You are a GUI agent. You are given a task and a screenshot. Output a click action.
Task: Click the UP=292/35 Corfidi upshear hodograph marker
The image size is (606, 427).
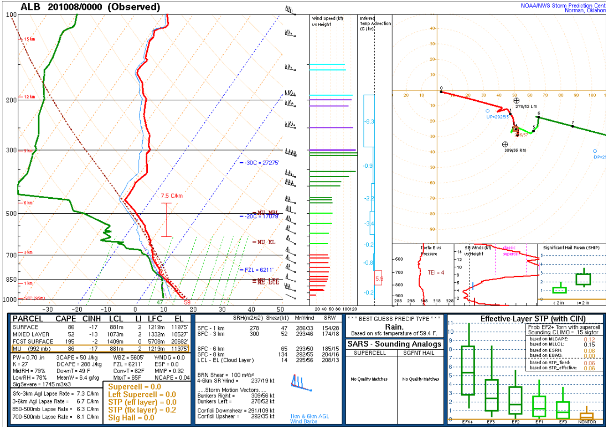click(488, 111)
